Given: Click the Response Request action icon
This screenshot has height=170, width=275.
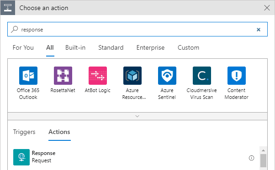Looking at the screenshot, I should (21, 157).
